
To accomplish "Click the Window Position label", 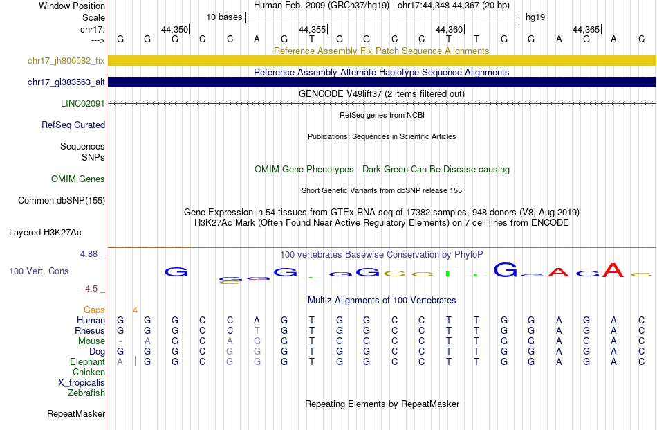I will click(x=72, y=6).
